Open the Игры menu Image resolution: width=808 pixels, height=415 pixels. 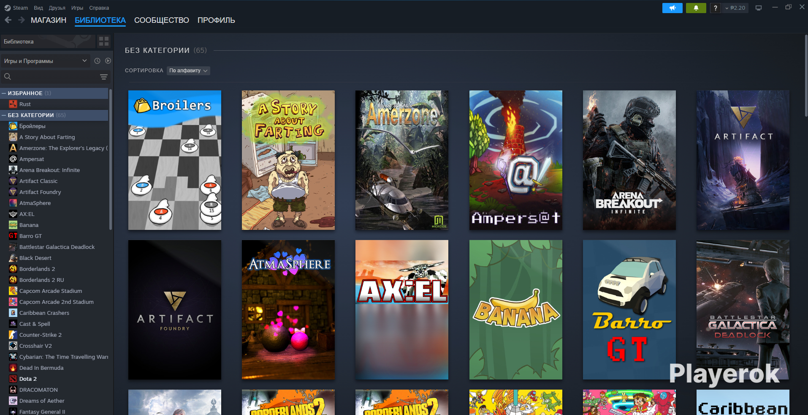point(77,8)
